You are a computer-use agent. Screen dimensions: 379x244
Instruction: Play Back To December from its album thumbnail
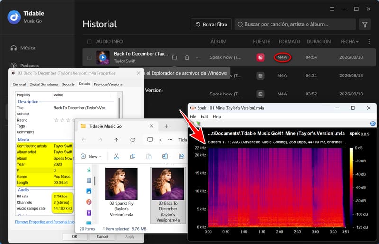point(103,57)
